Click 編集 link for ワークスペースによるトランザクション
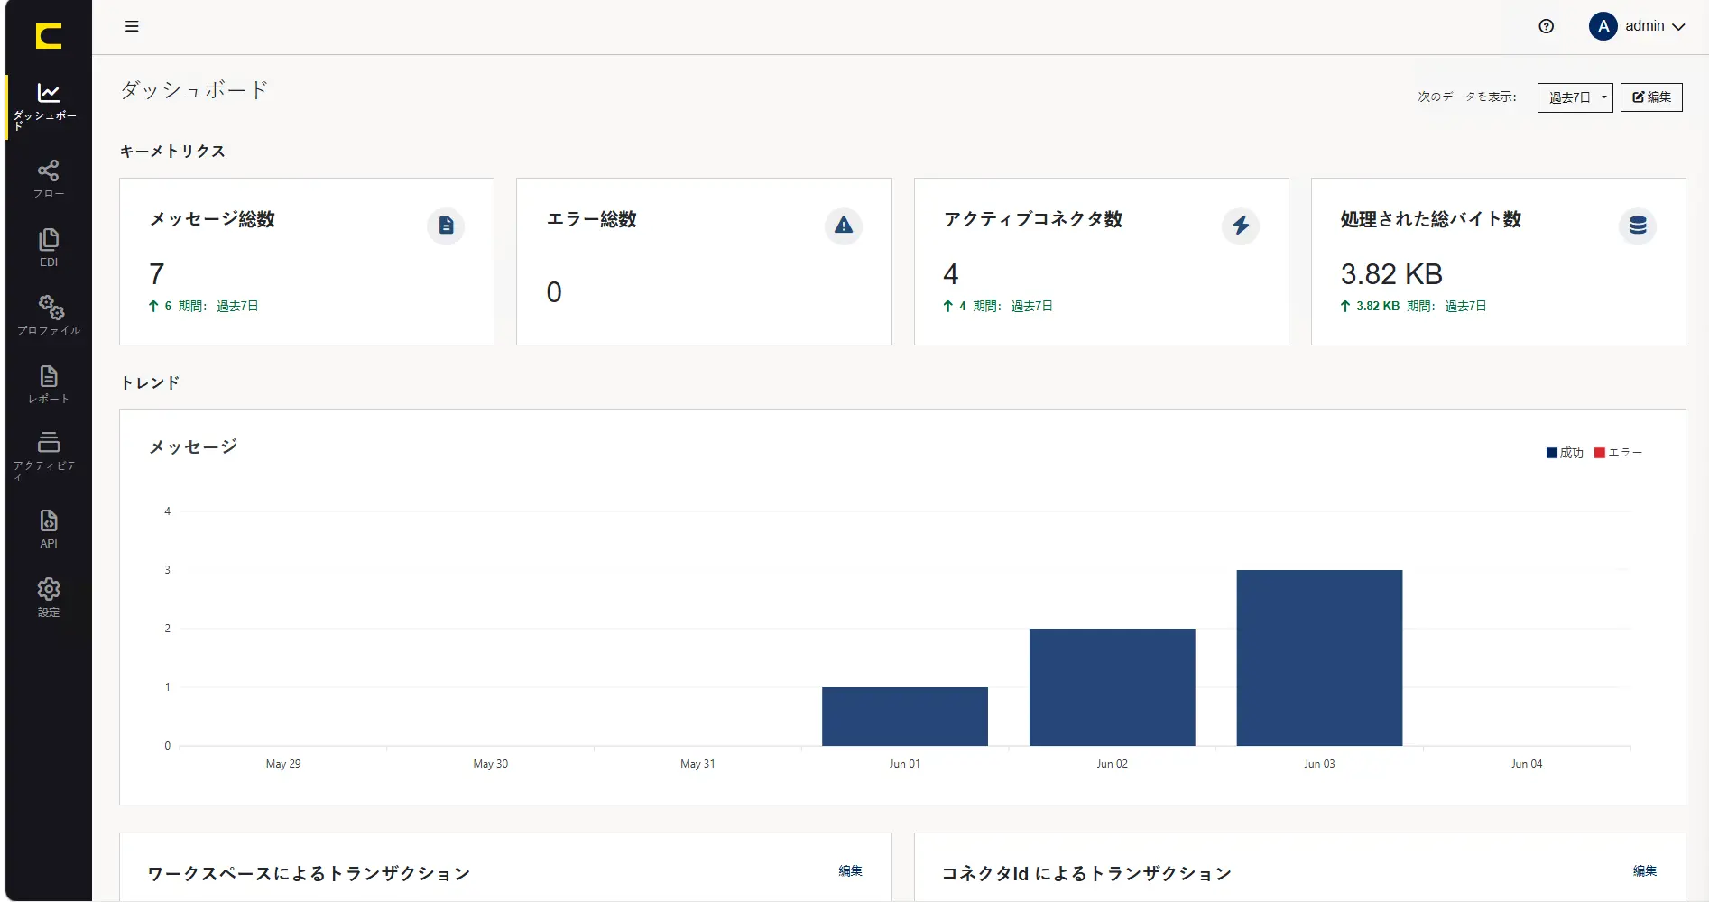1709x902 pixels. pos(850,871)
